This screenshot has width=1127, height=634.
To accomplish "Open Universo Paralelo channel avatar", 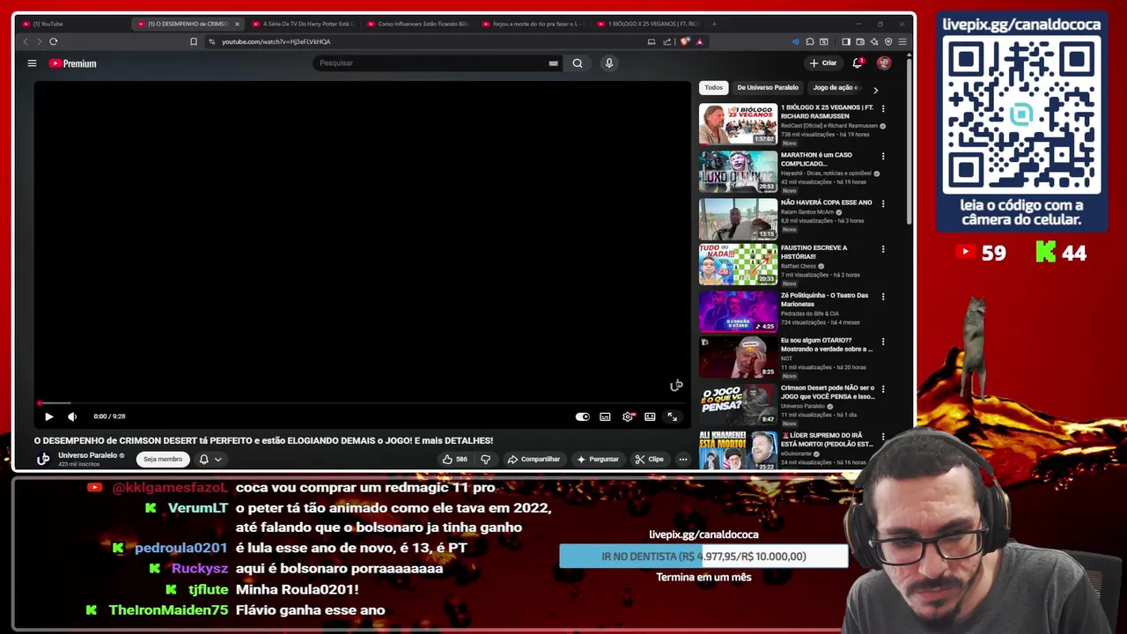I will click(x=43, y=459).
